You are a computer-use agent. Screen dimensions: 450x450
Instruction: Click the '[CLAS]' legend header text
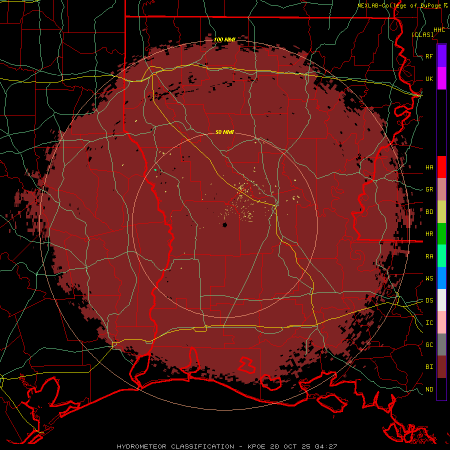click(422, 34)
